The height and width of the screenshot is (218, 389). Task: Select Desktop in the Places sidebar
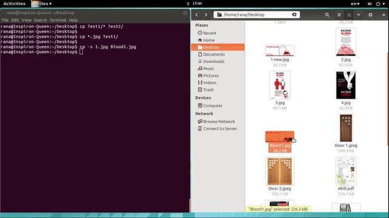coord(218,47)
